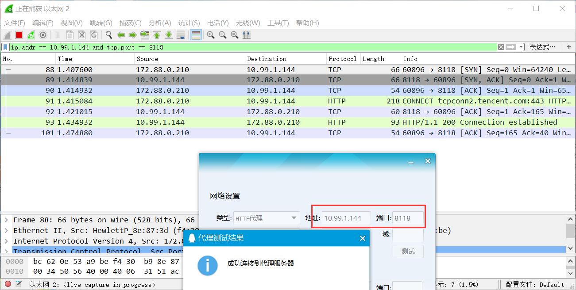Zoom out the main window text

tap(223, 35)
